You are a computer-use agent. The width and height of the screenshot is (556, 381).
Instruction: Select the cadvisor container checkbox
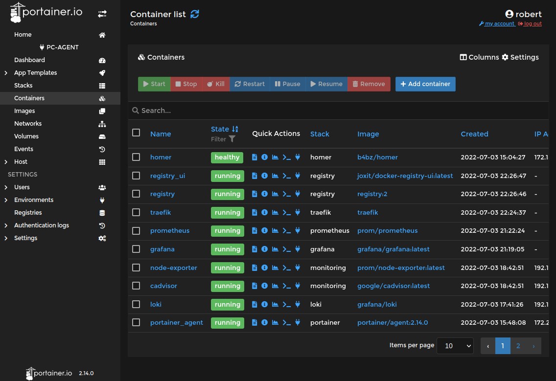(x=136, y=286)
